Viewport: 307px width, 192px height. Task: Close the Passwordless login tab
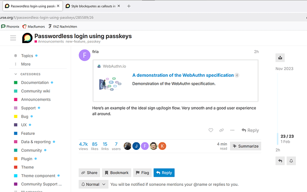[58, 6]
